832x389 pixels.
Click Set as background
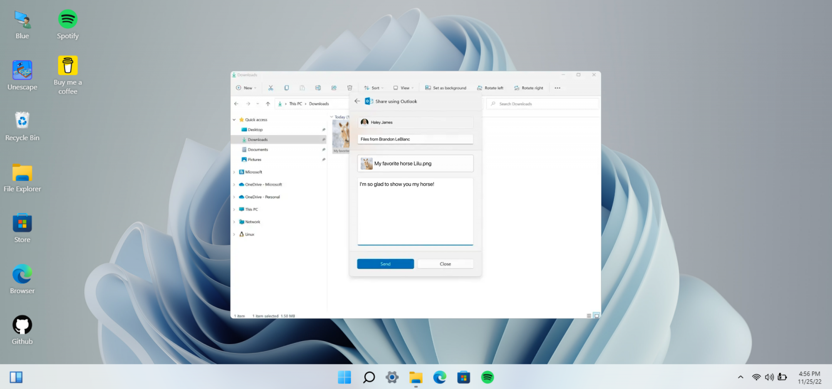446,88
